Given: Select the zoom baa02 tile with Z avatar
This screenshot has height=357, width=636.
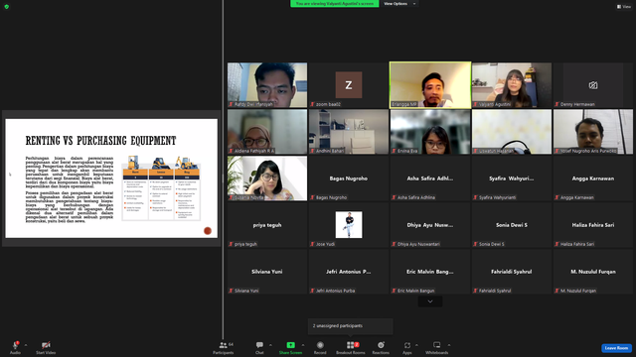Looking at the screenshot, I should click(x=349, y=85).
